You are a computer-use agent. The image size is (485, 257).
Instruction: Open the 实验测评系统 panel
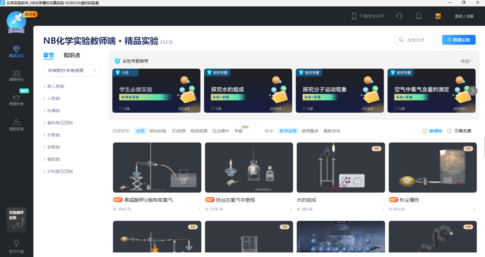coord(16,220)
